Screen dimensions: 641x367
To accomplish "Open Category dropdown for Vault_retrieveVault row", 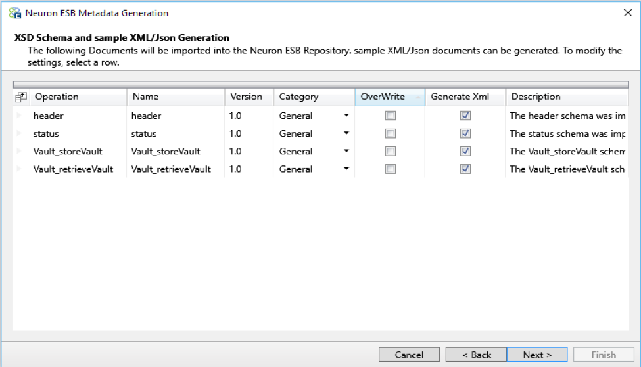I will [x=346, y=169].
